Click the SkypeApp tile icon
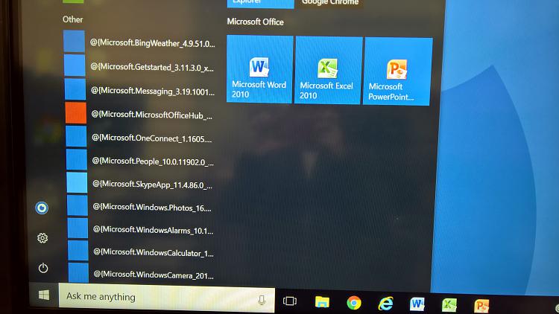Image resolution: width=559 pixels, height=314 pixels. click(x=77, y=182)
